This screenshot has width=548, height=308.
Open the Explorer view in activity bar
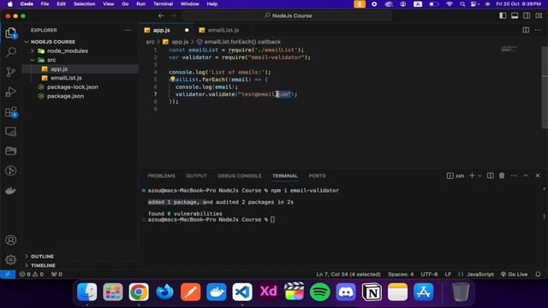[11, 33]
